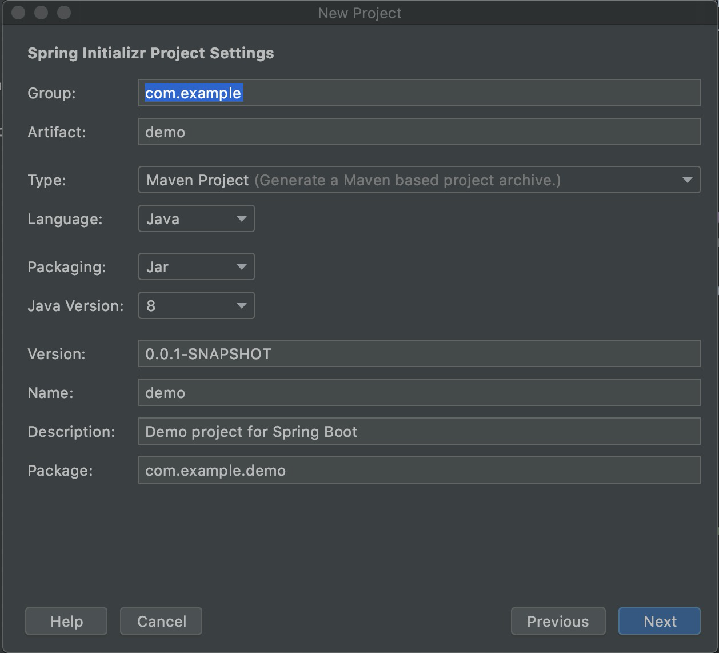719x653 pixels.
Task: Go back with the Previous button
Action: click(558, 621)
